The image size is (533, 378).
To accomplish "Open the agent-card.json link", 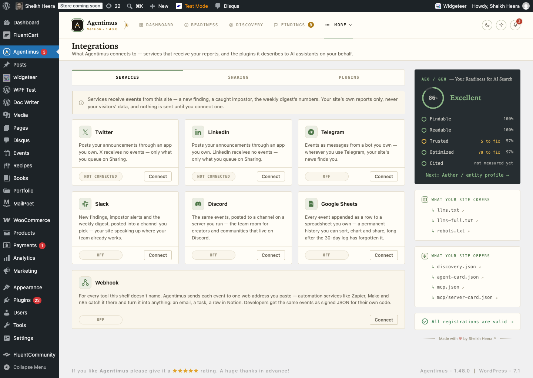I will [x=458, y=277].
